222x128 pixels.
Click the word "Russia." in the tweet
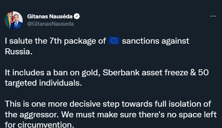[x=19, y=51]
